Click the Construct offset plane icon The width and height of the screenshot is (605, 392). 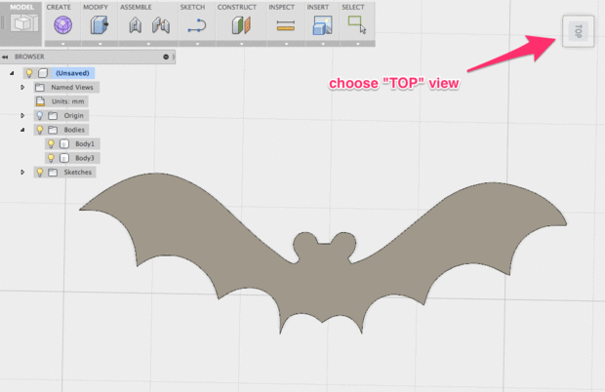coord(242,25)
